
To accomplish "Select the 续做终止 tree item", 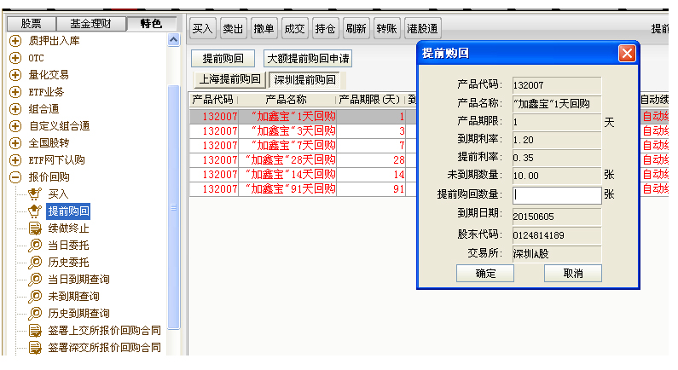I will [x=68, y=228].
